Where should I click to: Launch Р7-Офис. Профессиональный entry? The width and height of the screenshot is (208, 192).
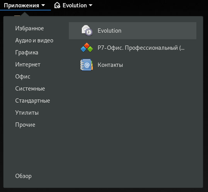coord(133,48)
